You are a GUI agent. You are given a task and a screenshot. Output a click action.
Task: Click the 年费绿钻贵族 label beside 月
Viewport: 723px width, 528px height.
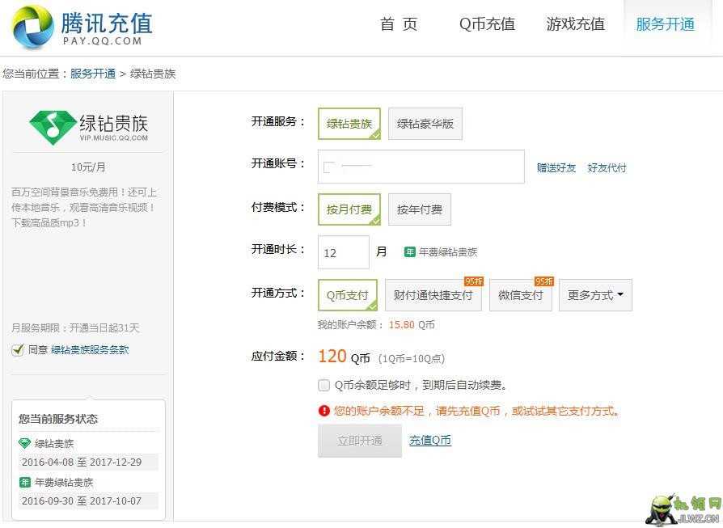448,251
